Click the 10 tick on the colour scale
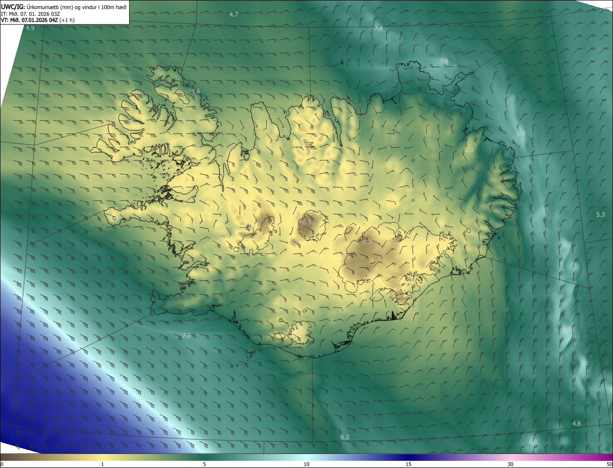Screen dimensions: 613x468 (x=306, y=465)
